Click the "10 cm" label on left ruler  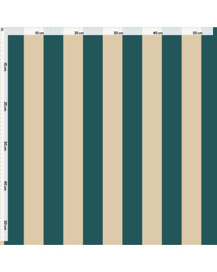pos(5,67)
